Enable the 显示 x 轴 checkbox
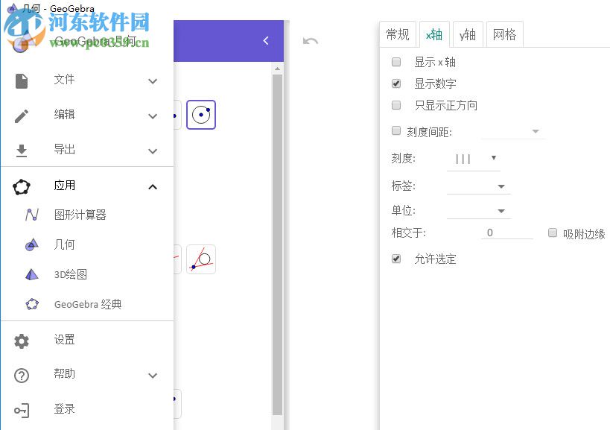Viewport: 610px width, 430px height. (x=396, y=62)
